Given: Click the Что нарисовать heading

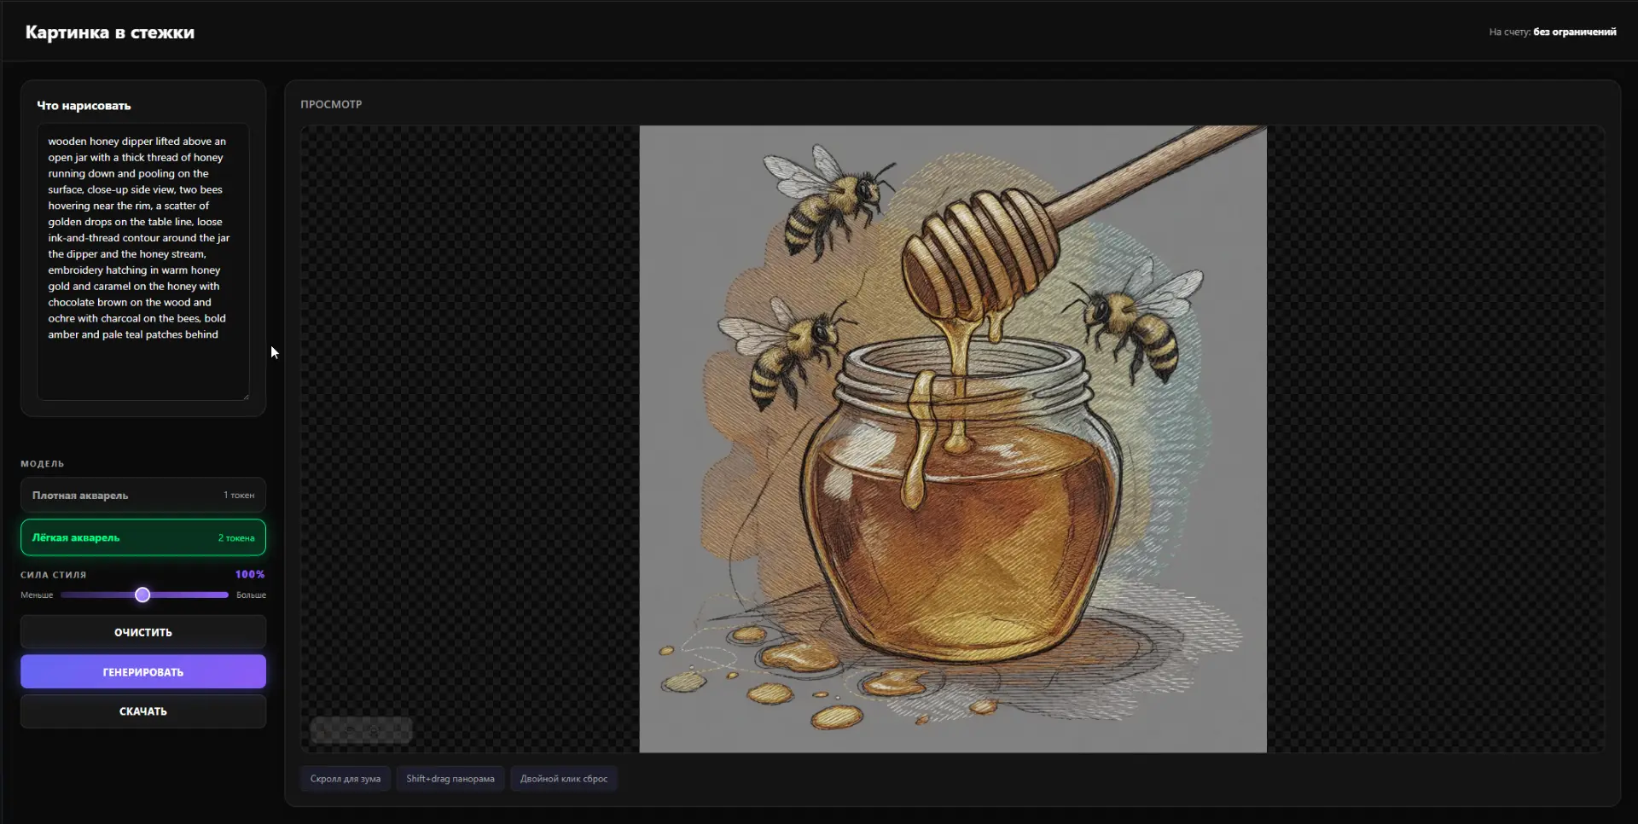Looking at the screenshot, I should pos(84,106).
